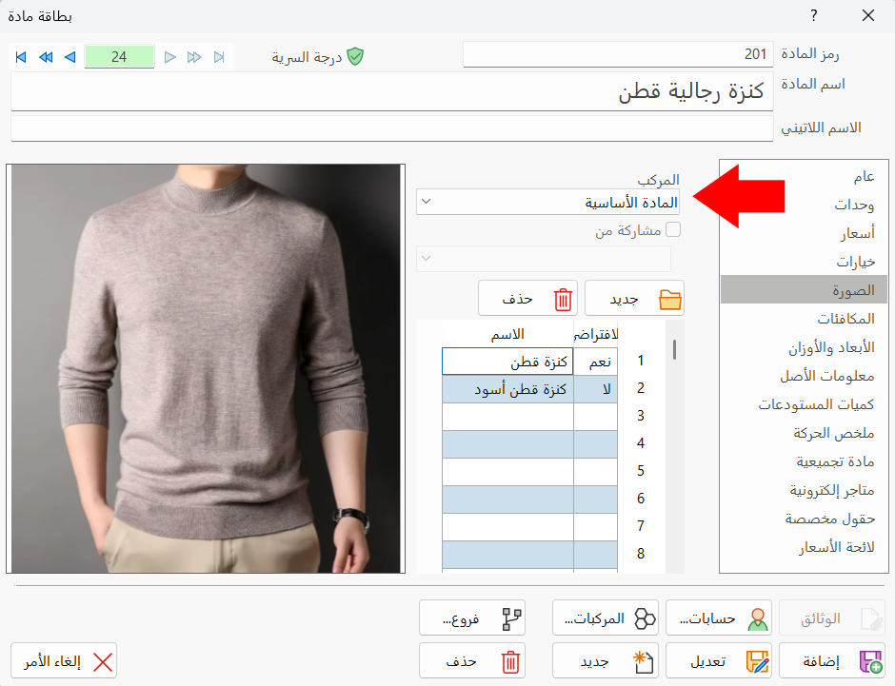Select the وحدات tab

pos(804,205)
